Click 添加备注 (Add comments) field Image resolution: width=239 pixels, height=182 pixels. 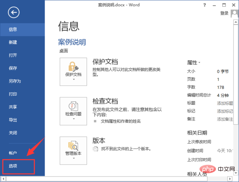tap(225, 119)
